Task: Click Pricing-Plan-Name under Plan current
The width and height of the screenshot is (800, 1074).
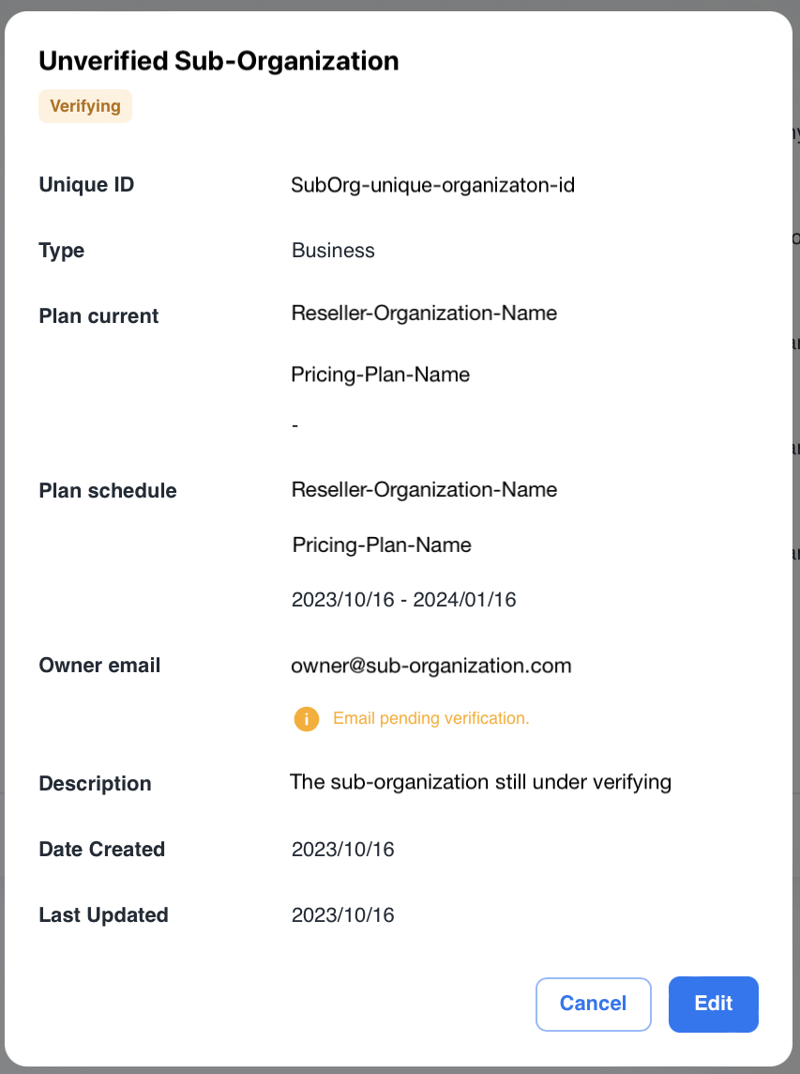Action: pos(380,376)
